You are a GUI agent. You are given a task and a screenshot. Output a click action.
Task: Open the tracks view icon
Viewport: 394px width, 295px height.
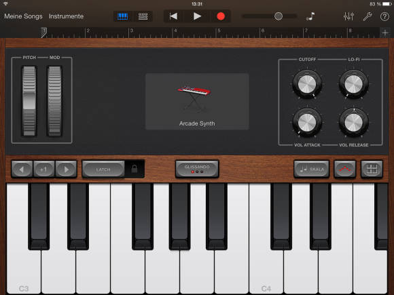coord(143,16)
